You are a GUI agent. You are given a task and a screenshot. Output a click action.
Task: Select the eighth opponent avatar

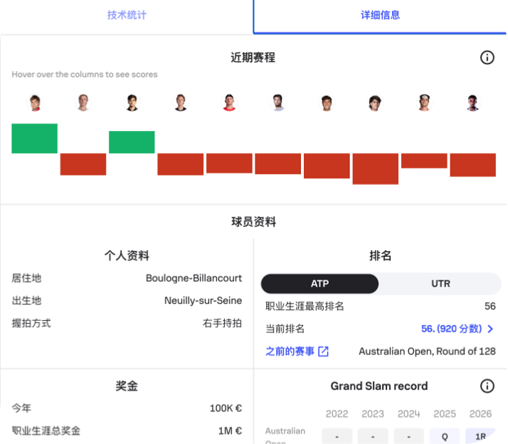point(375,103)
